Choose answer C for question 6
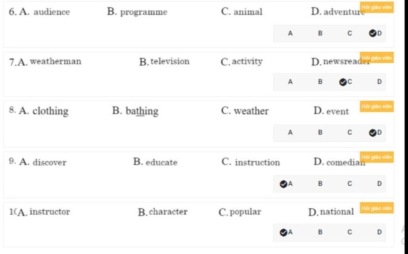Viewport: 408px width, 254px height. (350, 33)
